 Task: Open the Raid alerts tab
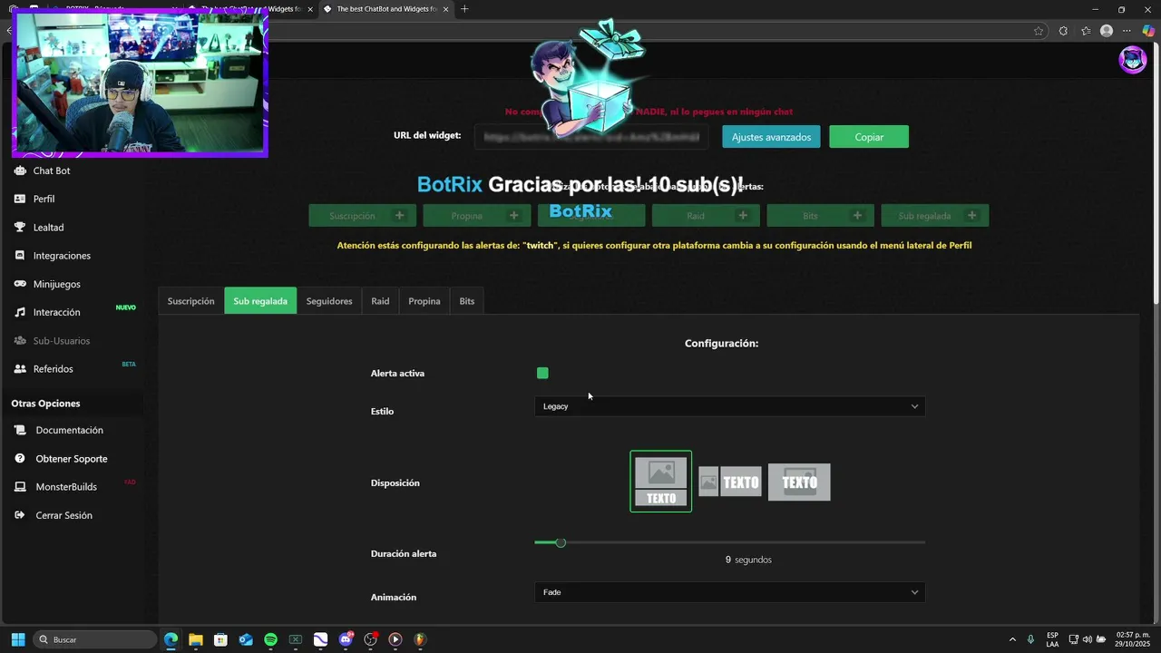(x=380, y=301)
